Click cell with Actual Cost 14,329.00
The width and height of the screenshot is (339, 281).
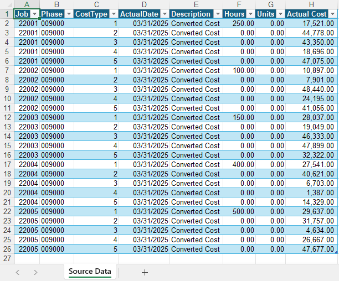coord(311,202)
